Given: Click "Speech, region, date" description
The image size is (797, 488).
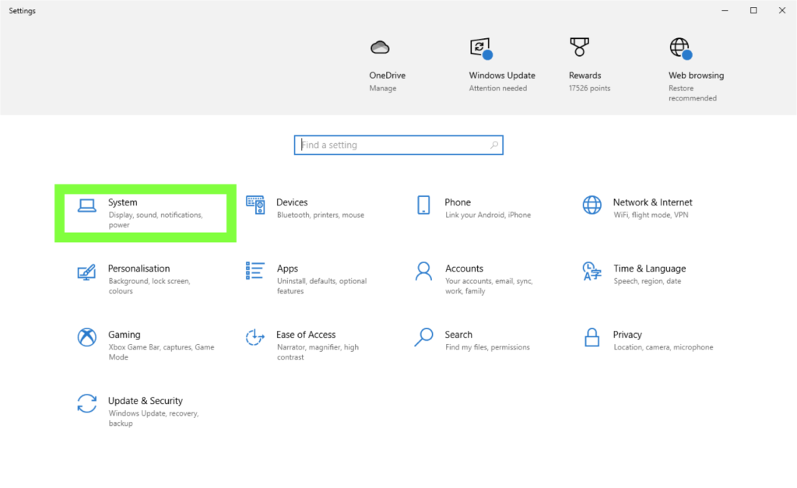Looking at the screenshot, I should coord(647,281).
